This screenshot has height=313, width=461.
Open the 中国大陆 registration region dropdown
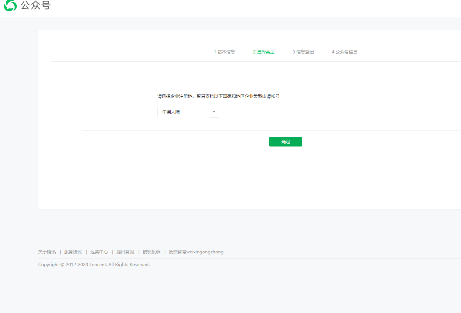click(x=188, y=112)
